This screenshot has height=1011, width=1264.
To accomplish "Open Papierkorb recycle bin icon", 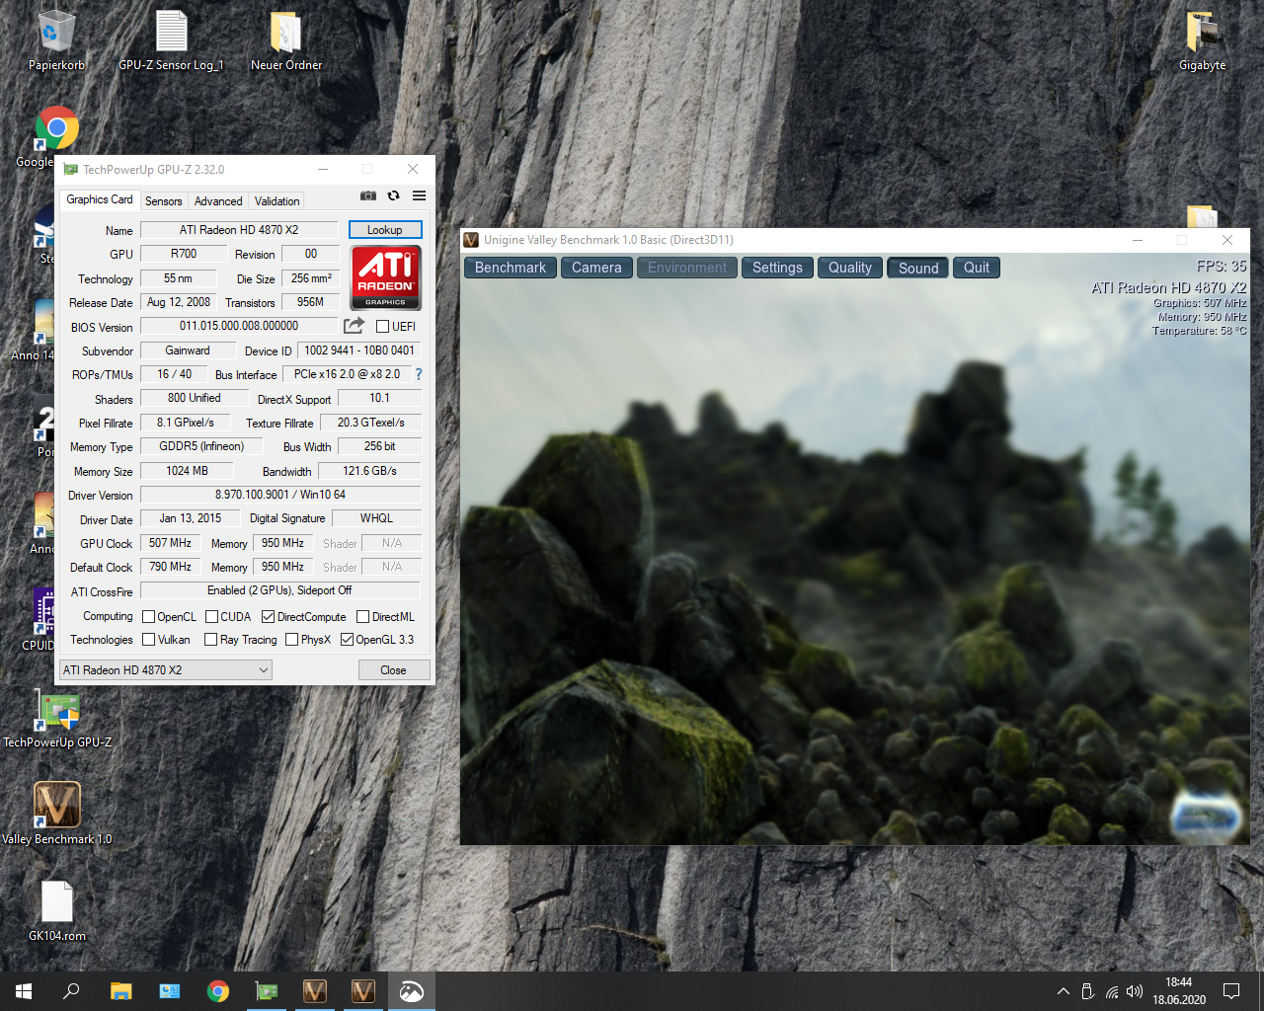I will [x=56, y=40].
